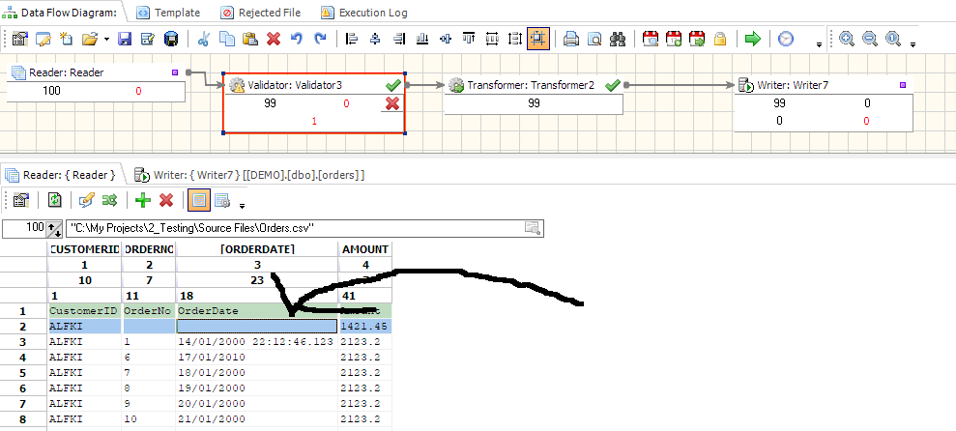
Task: Align selected nodes to the left
Action: [352, 39]
